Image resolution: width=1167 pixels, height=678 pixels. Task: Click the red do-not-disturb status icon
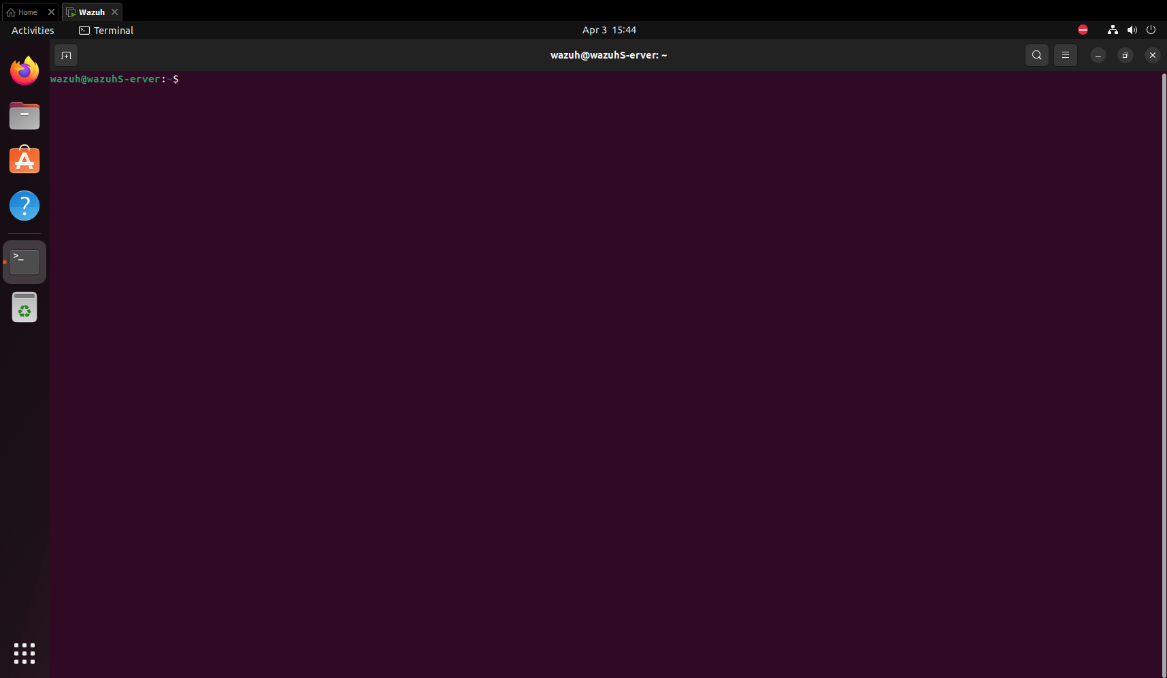tap(1083, 30)
